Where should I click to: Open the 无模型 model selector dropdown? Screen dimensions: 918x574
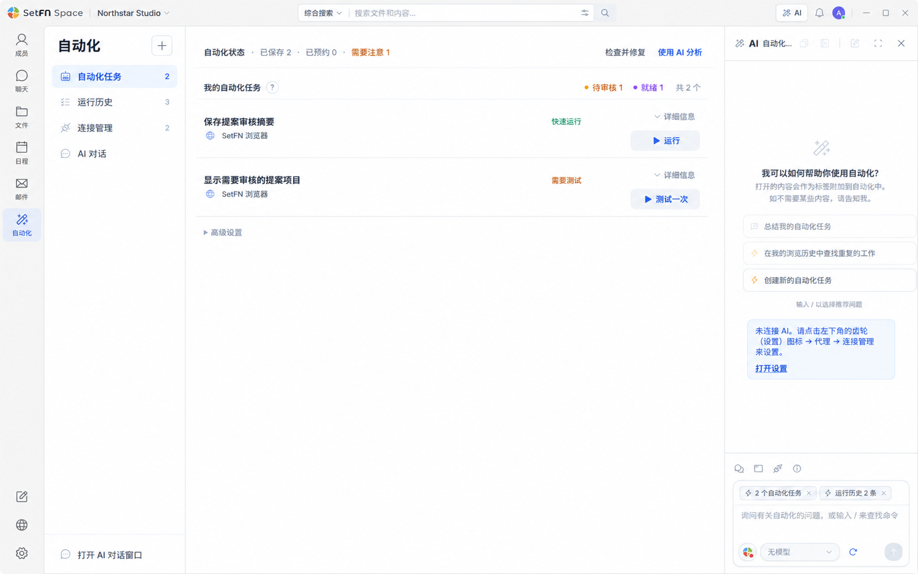pos(799,552)
